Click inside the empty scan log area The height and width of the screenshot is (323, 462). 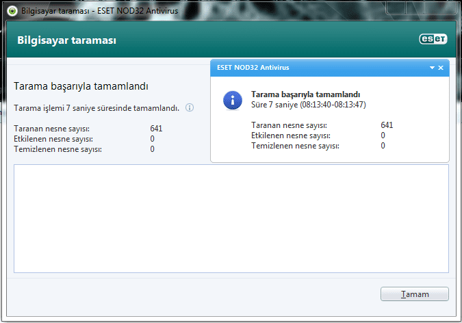231,219
